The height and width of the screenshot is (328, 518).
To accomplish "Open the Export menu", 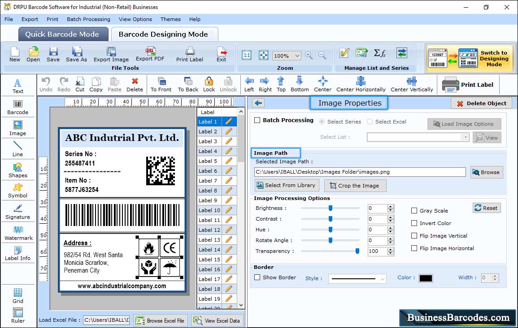I will pyautogui.click(x=30, y=19).
